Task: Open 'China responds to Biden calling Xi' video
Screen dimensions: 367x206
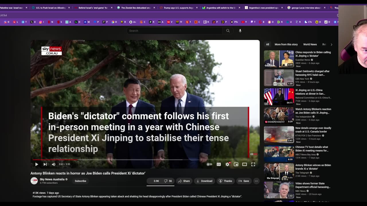Action: pyautogui.click(x=313, y=54)
